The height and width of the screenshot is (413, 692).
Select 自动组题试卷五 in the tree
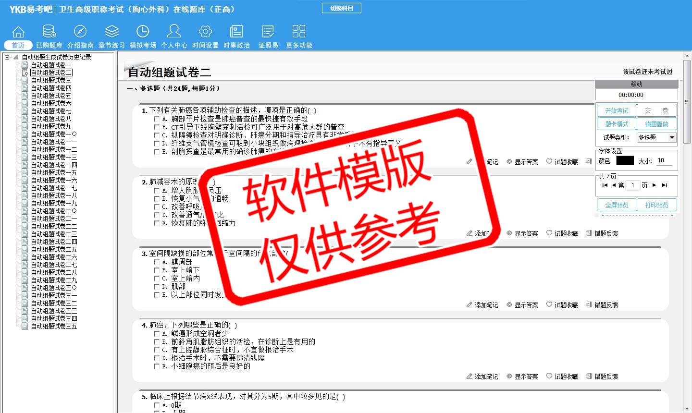point(51,96)
